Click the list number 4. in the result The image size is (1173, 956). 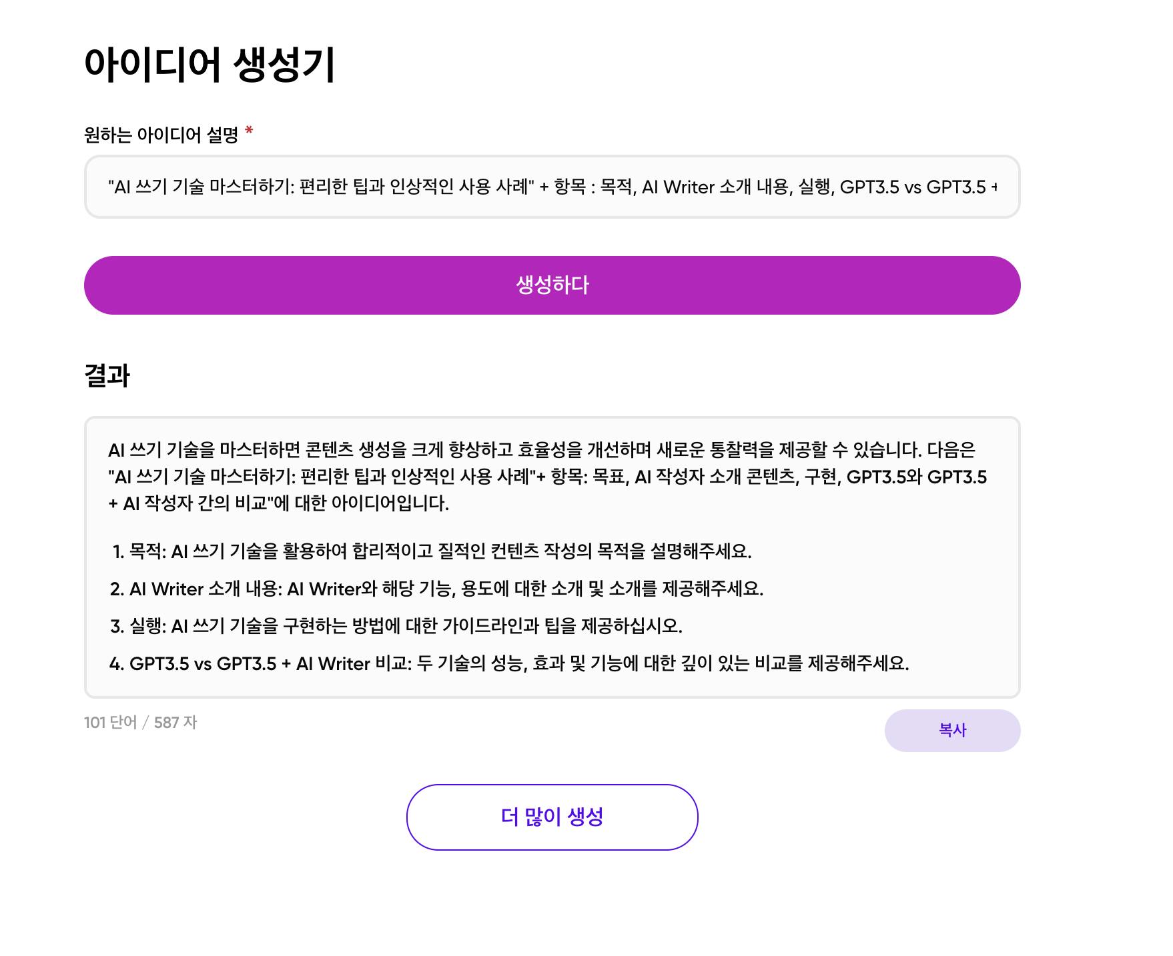coord(117,664)
